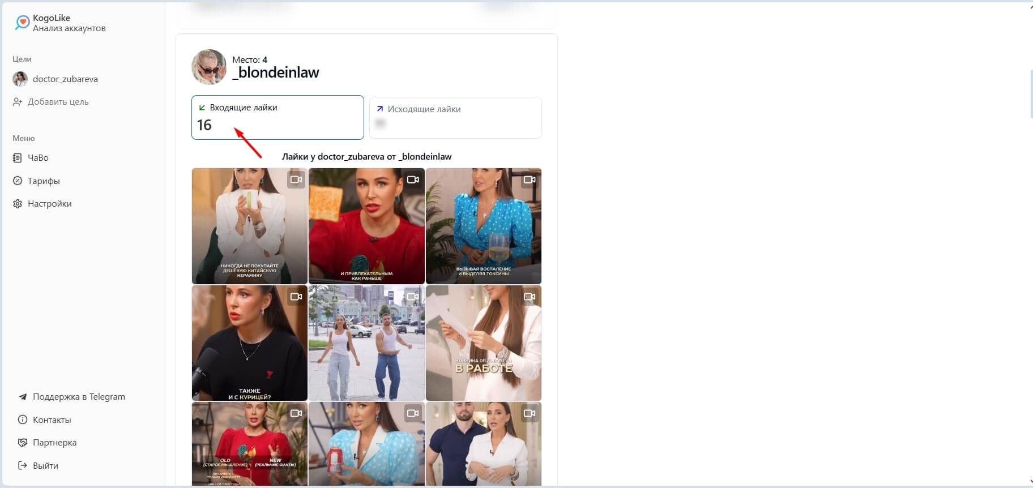The height and width of the screenshot is (488, 1033).
Task: Click the _blondeinlaw profile avatar photo
Action: [x=209, y=67]
